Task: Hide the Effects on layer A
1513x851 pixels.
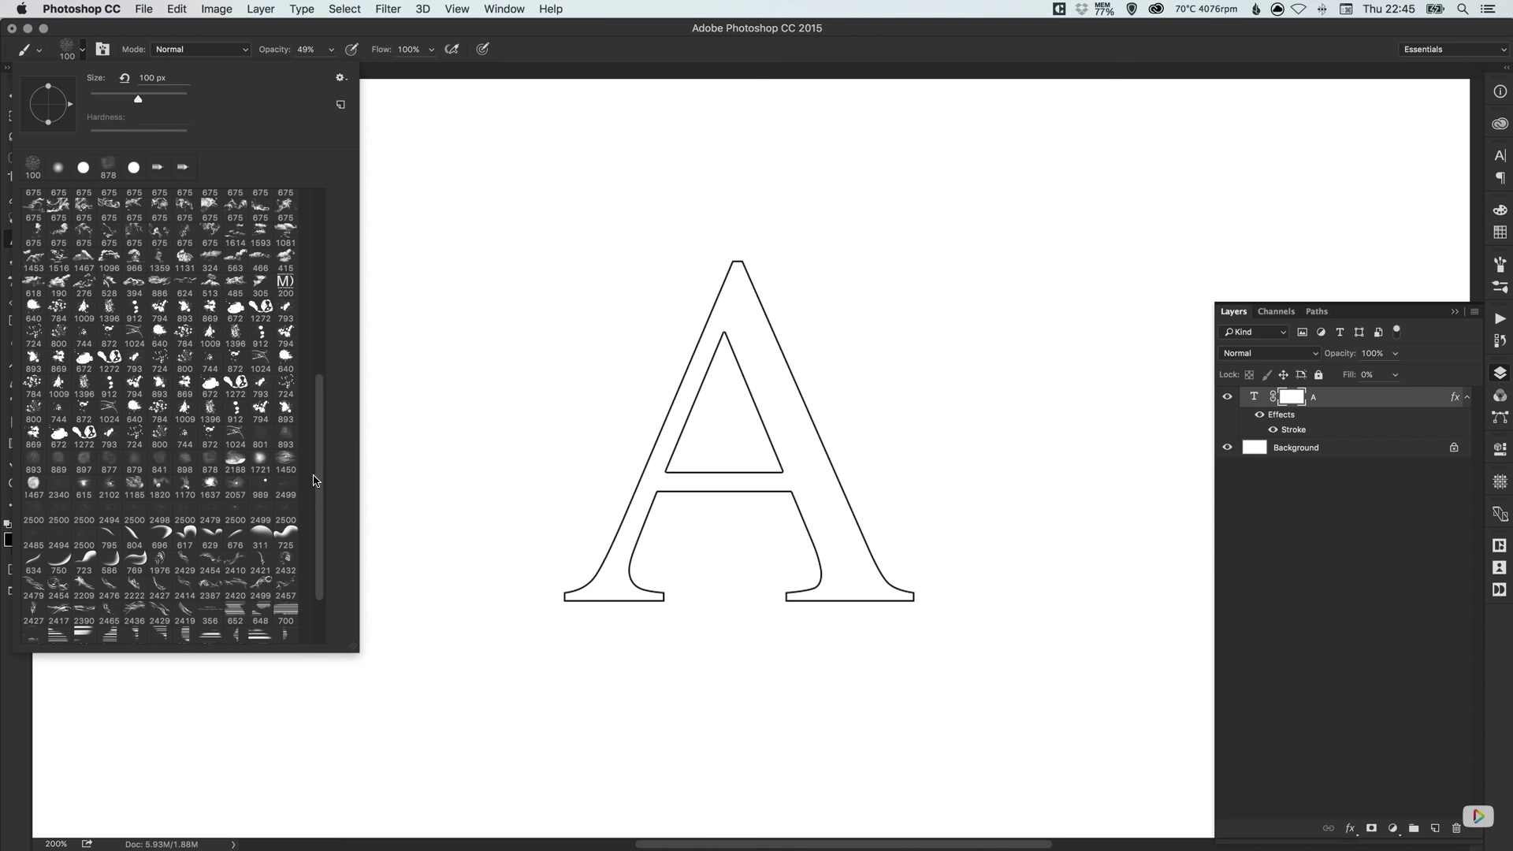Action: (x=1260, y=414)
